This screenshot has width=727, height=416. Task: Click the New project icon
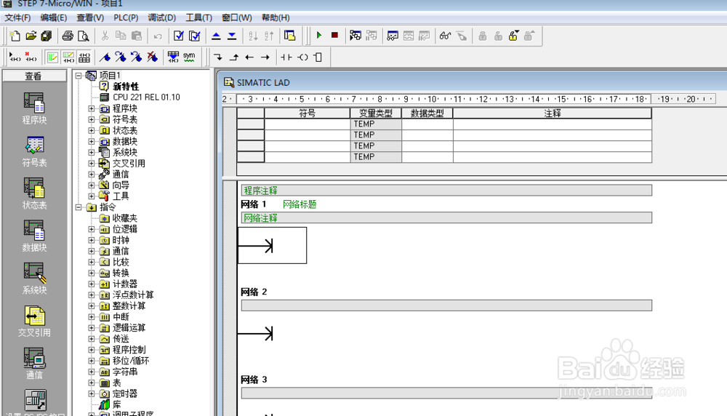(x=15, y=36)
